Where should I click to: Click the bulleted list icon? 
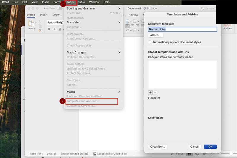click(127, 21)
